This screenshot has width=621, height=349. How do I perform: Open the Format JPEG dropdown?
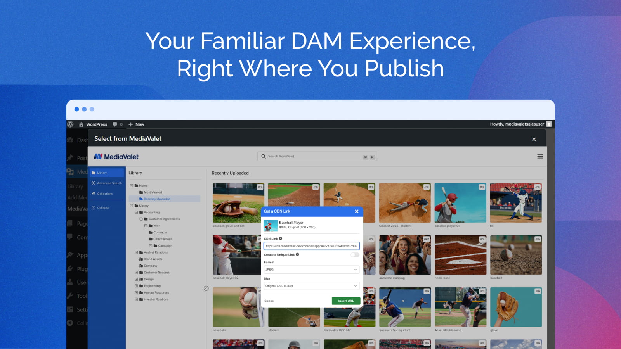coord(312,270)
